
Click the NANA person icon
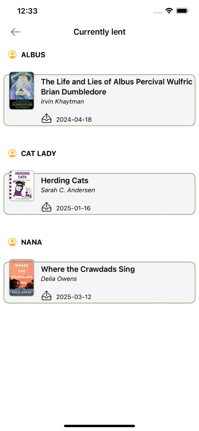[x=12, y=242]
